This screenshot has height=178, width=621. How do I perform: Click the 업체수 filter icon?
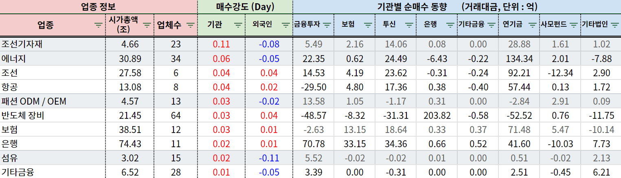click(190, 25)
